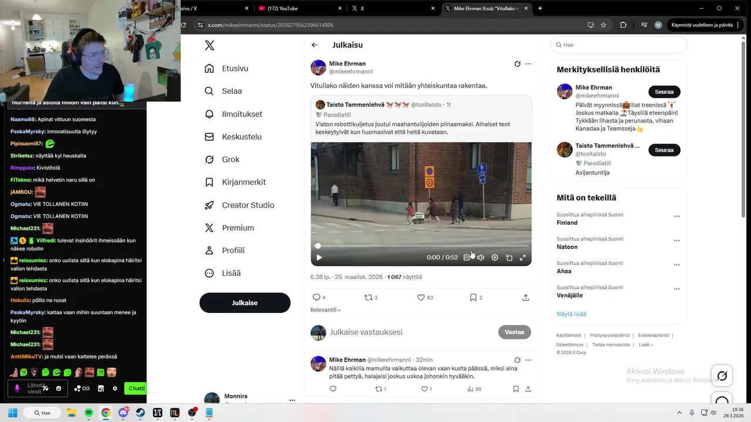
Task: Bookmark this page with star icon
Action: [603, 25]
